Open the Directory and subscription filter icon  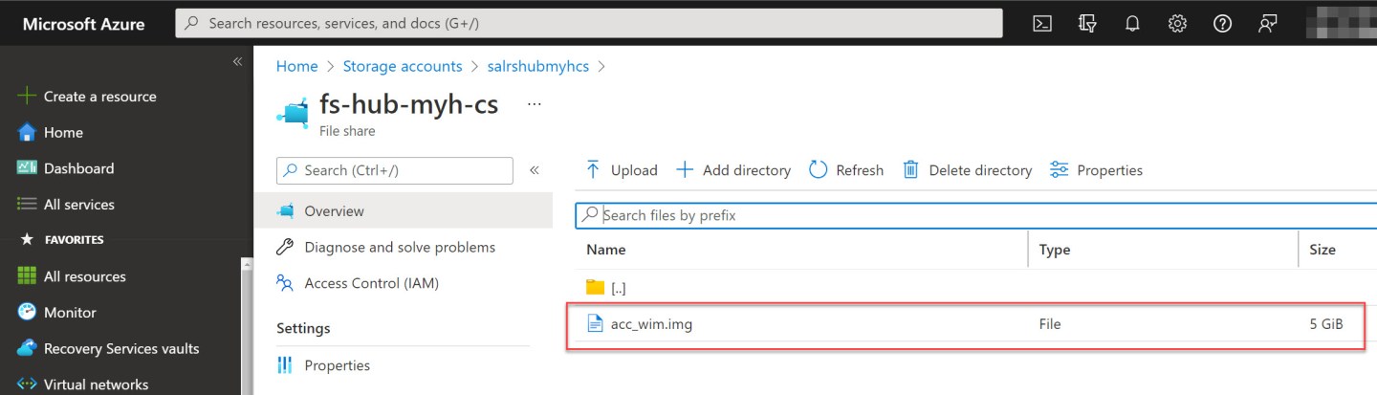point(1087,24)
